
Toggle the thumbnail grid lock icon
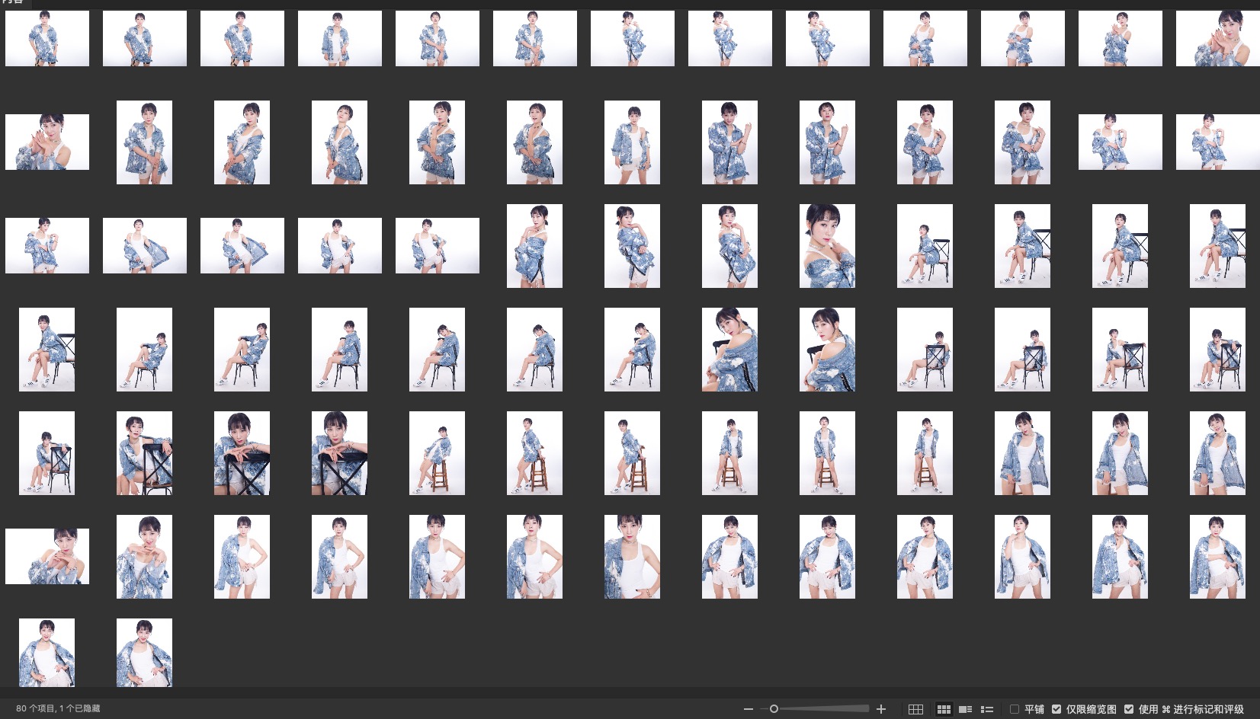916,709
